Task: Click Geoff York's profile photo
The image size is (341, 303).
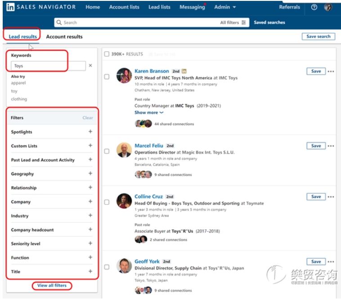Action: coord(124,266)
